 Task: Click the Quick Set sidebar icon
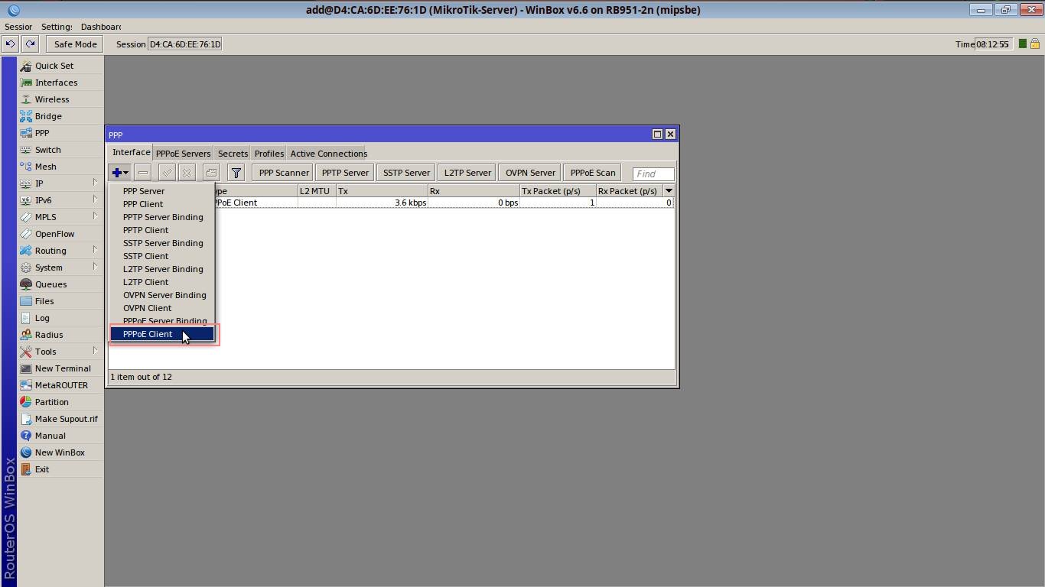[26, 66]
